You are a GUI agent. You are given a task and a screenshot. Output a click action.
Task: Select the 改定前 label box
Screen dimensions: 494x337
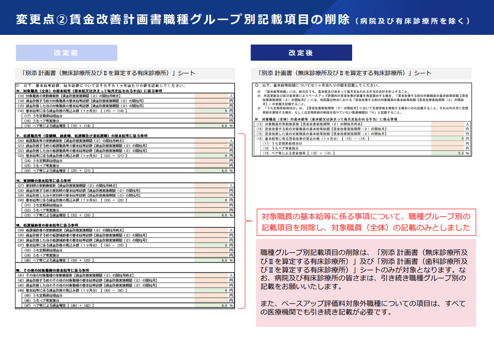[x=67, y=53]
